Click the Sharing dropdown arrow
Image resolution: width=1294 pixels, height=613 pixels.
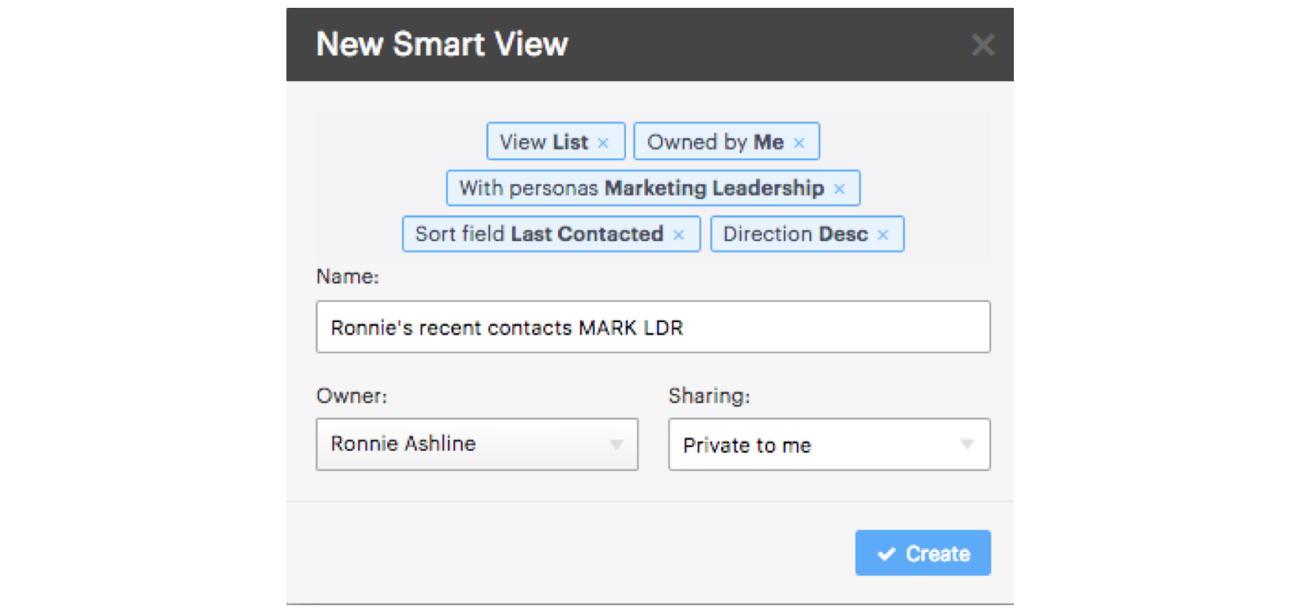coord(966,445)
